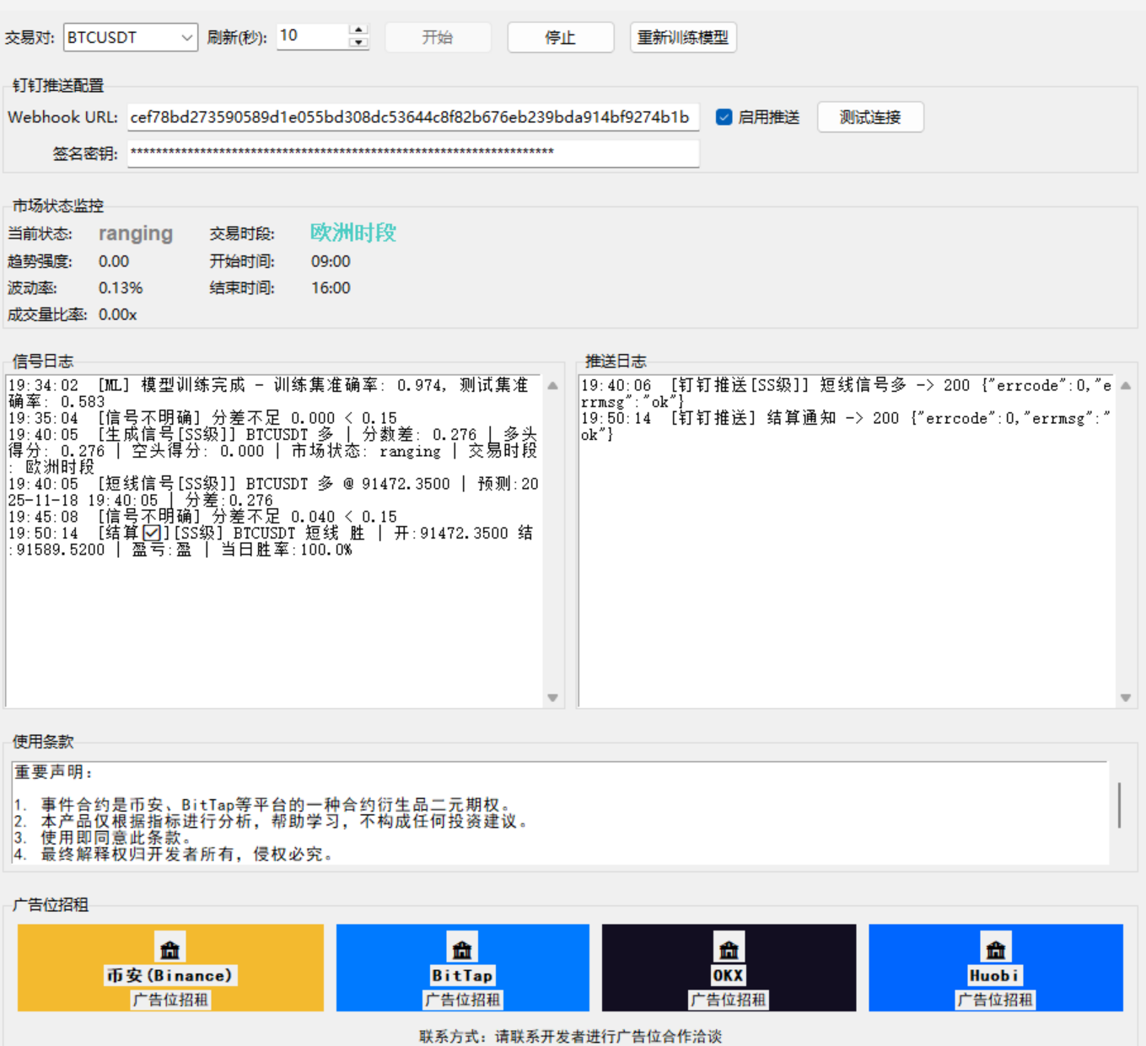Click the 测试连接 button
The width and height of the screenshot is (1146, 1046).
tap(869, 116)
